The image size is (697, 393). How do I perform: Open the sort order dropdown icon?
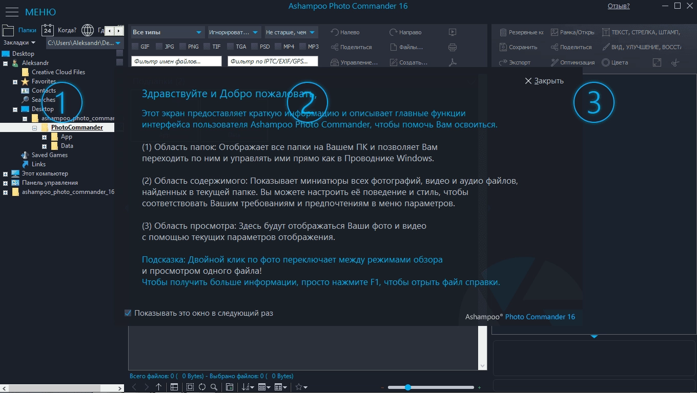248,387
